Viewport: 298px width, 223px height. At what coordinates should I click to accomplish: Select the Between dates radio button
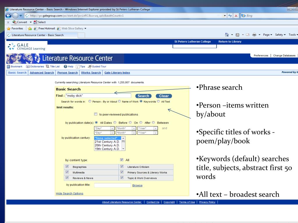click(x=153, y=123)
